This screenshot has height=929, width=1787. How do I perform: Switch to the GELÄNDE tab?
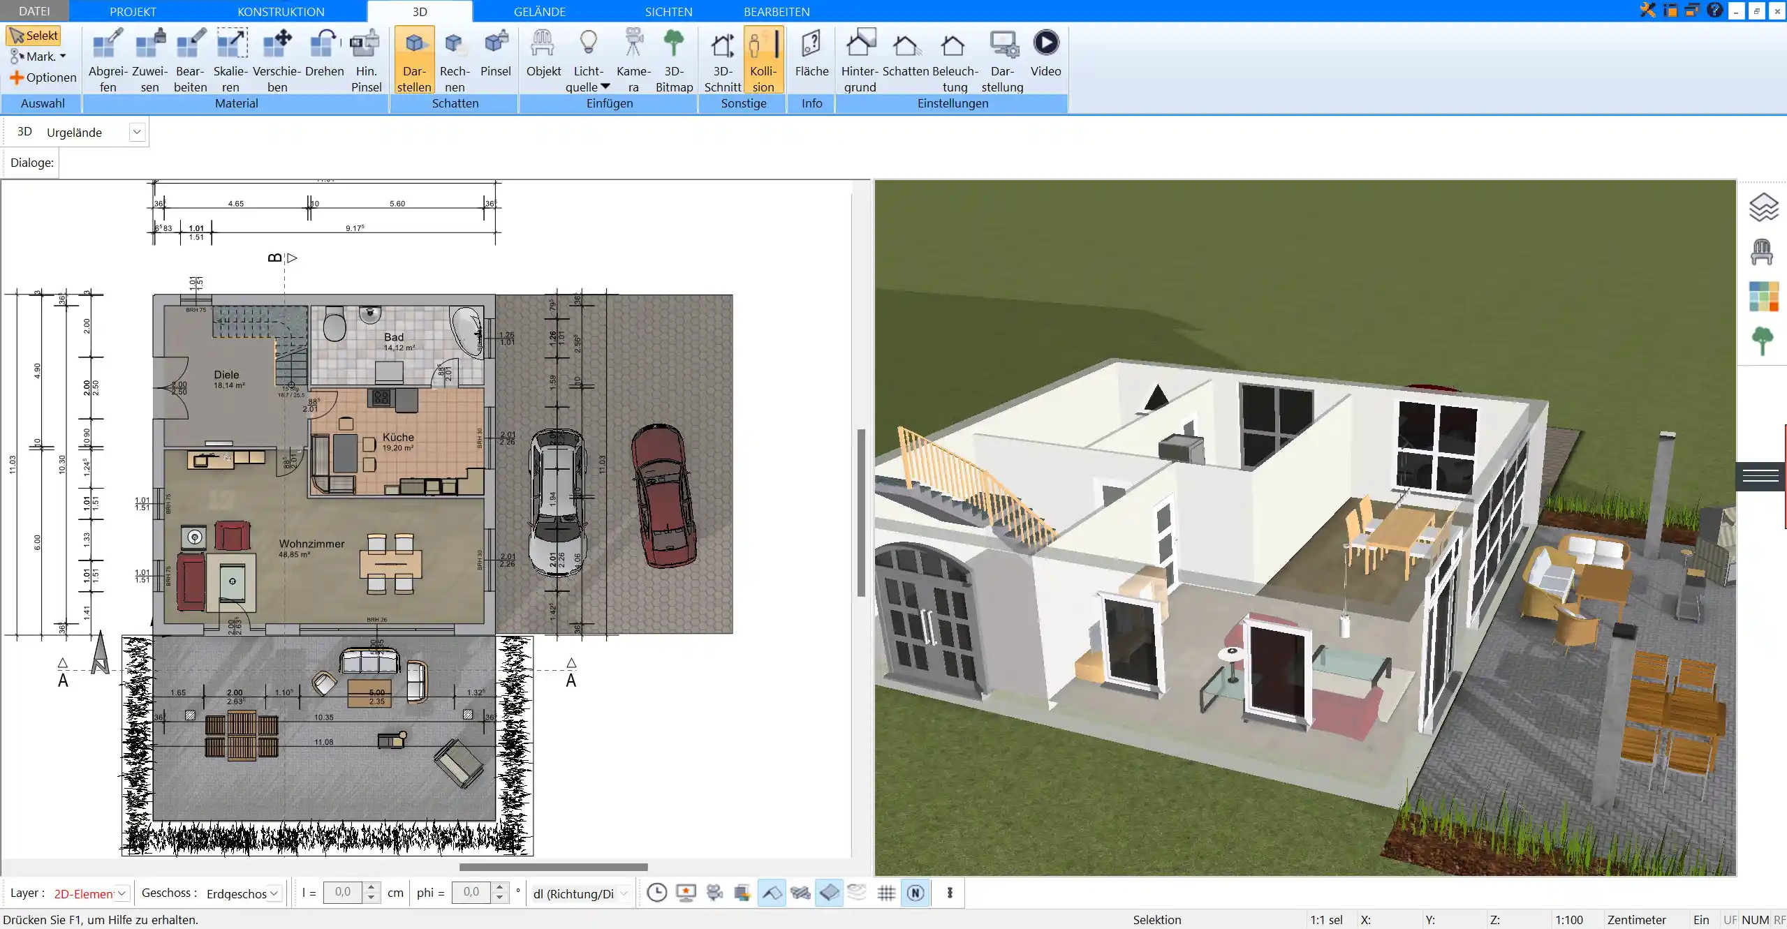[x=539, y=12]
